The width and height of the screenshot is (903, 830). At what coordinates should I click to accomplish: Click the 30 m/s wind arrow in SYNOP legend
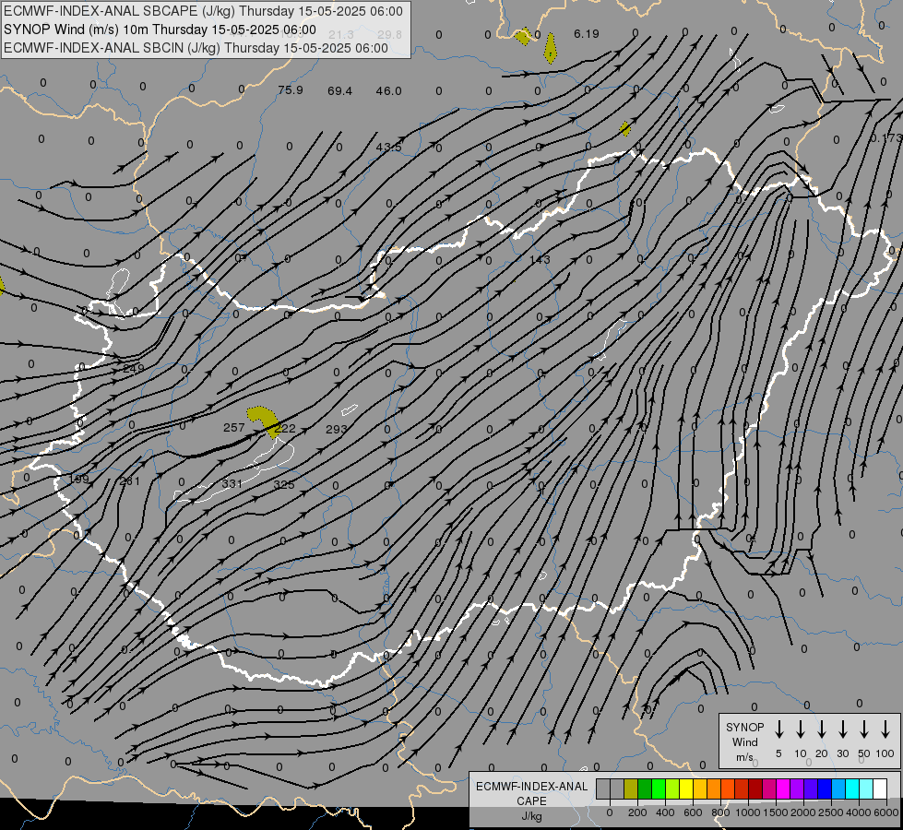[x=842, y=729]
